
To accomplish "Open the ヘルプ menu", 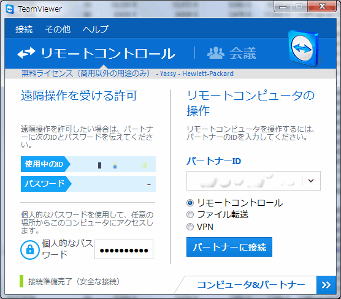I will 95,29.
